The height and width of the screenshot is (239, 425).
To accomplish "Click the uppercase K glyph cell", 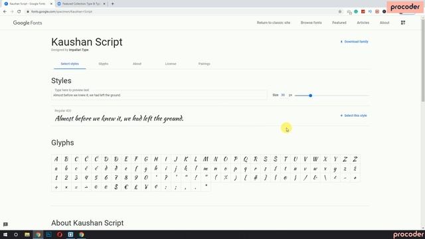I will pyautogui.click(x=186, y=159).
